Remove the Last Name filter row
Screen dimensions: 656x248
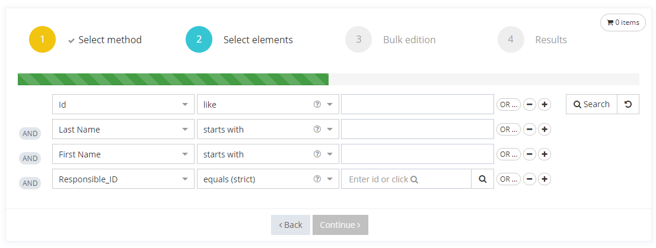[530, 129]
